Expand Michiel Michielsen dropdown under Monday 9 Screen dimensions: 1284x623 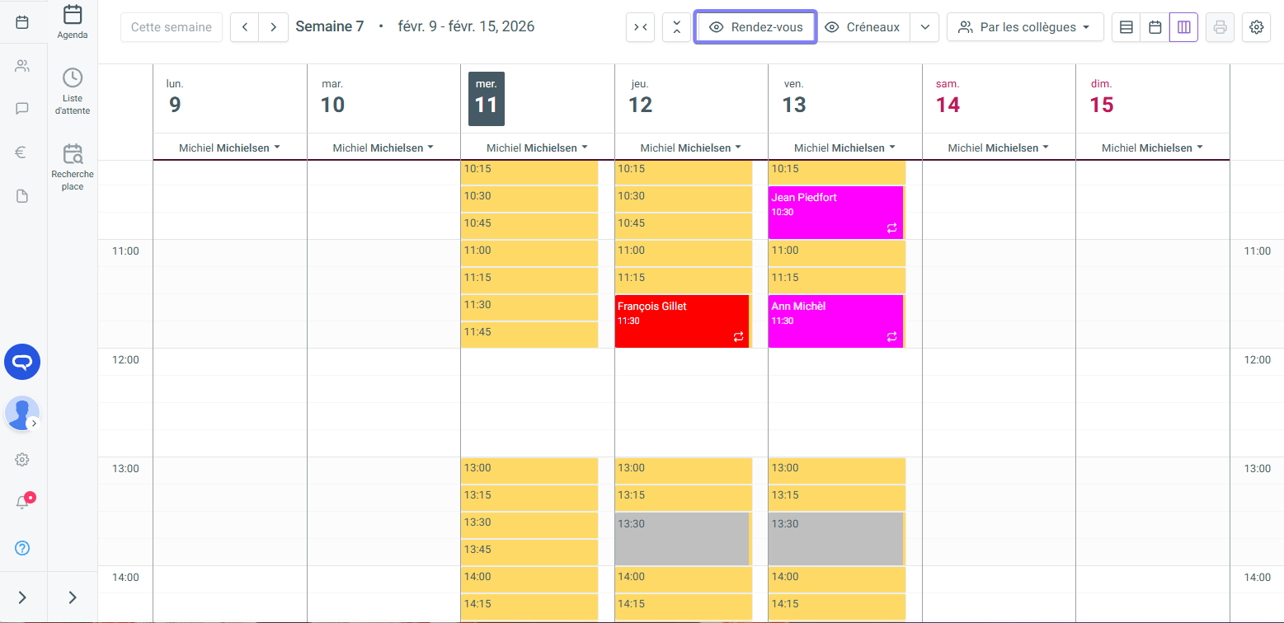click(x=229, y=148)
